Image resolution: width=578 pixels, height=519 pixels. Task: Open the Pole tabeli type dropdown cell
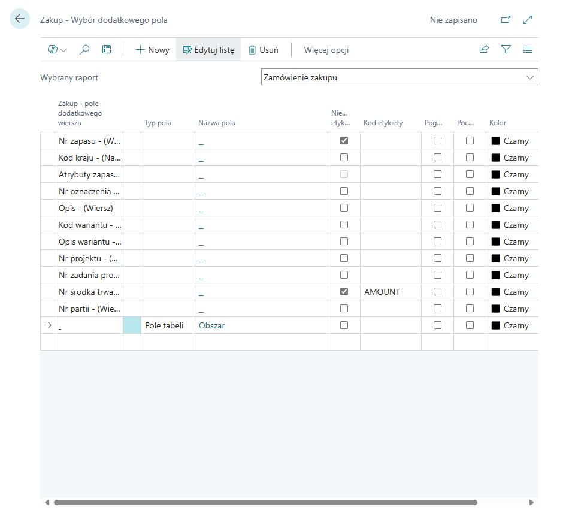[x=167, y=325]
